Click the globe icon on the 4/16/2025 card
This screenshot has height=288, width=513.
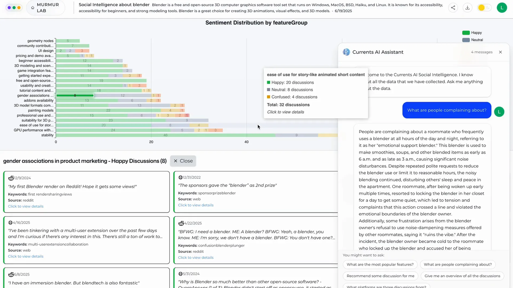tap(10, 222)
